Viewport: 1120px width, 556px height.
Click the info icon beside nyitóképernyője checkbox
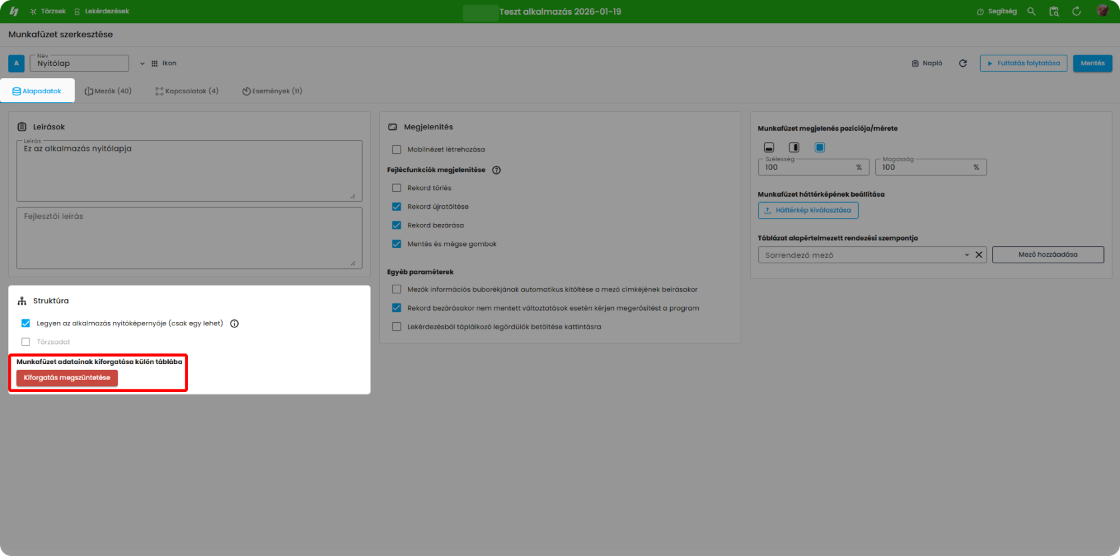pyautogui.click(x=234, y=323)
